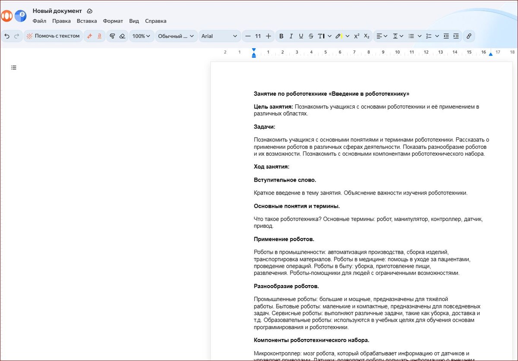Click the blue beta Documents icon
Screen dimensions: 518x361
[20, 16]
